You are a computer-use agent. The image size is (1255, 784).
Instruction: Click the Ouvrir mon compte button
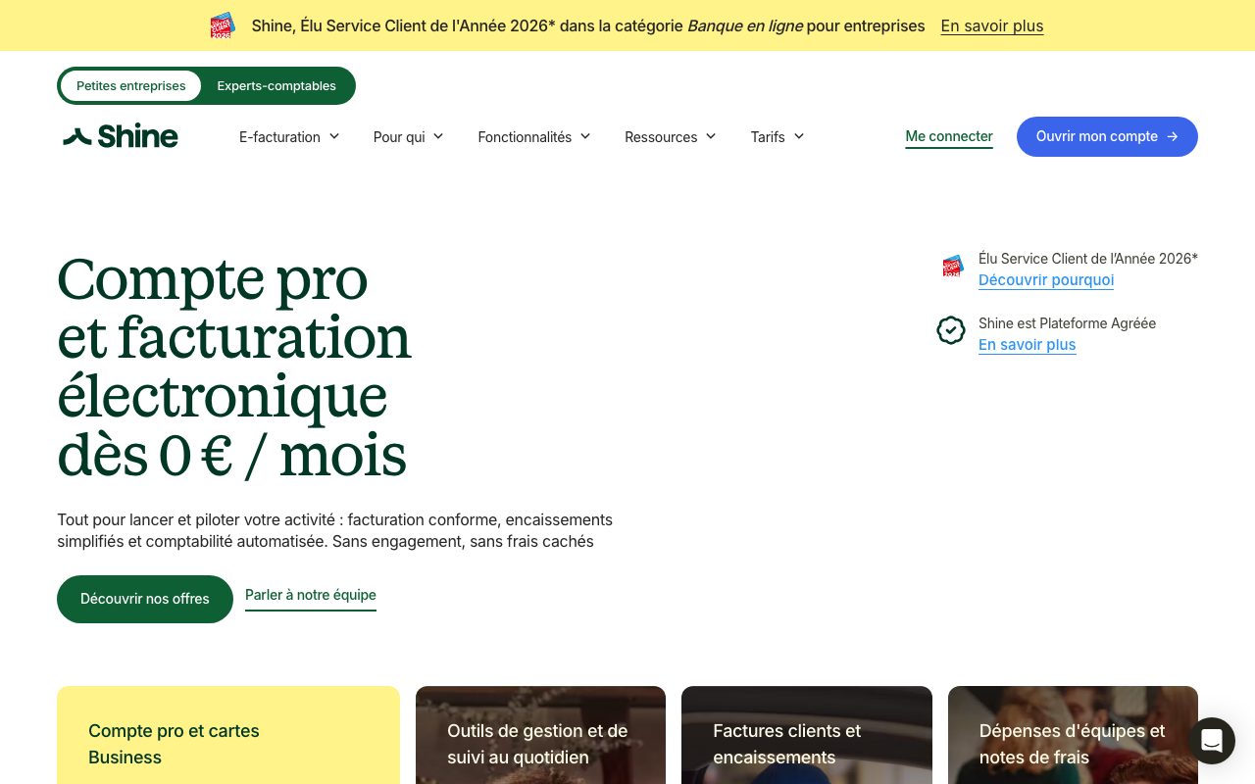tap(1107, 136)
